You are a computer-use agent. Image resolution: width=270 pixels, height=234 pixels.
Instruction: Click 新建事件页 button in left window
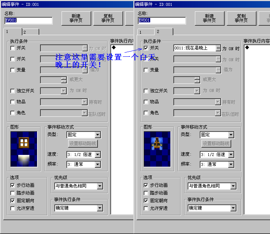(76, 18)
